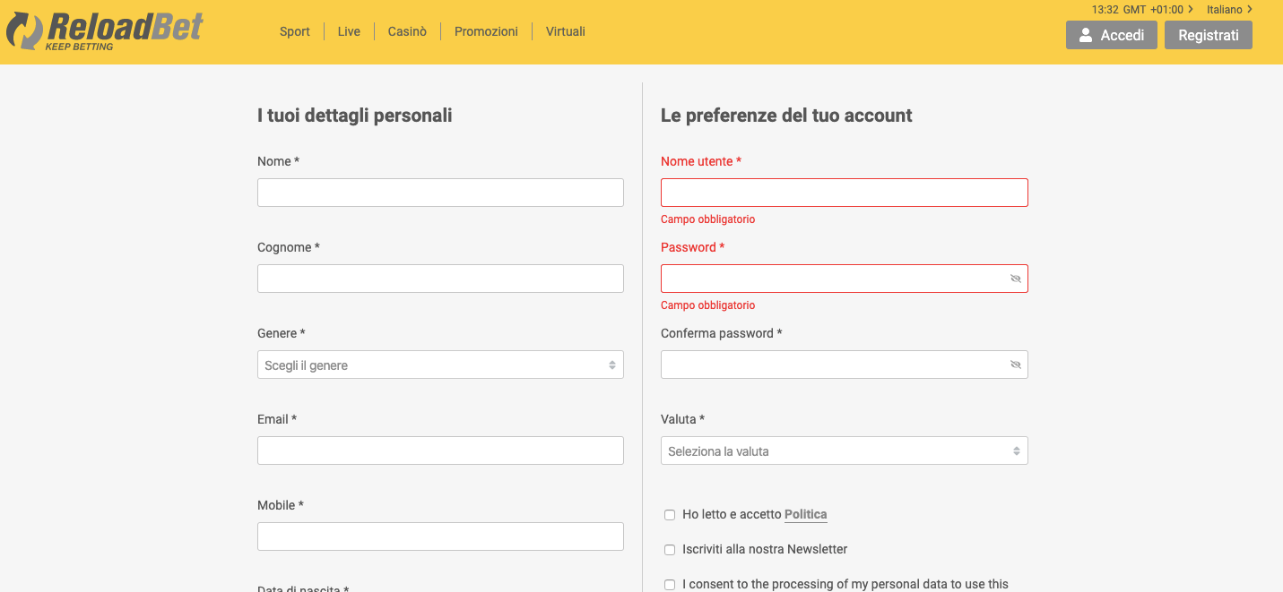Focus the Nome input field

[440, 193]
